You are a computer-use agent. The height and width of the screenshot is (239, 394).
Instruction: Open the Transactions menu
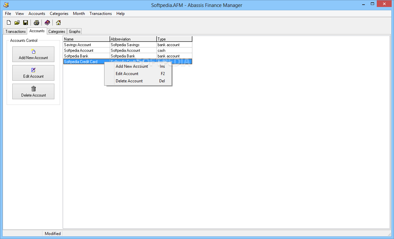pos(100,14)
